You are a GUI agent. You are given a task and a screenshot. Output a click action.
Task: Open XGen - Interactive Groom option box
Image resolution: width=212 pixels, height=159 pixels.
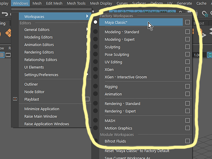187,77
